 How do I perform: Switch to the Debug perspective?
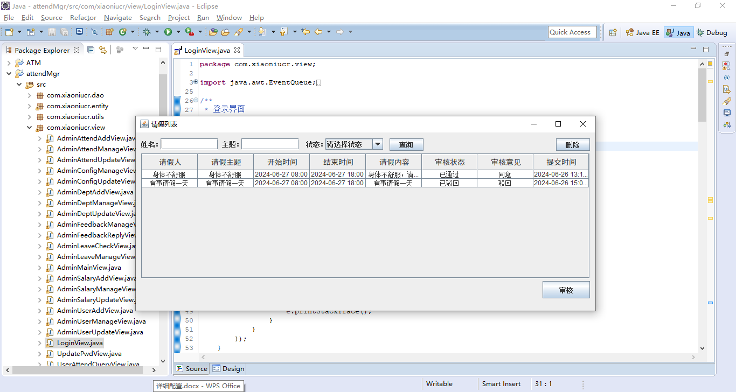point(712,32)
